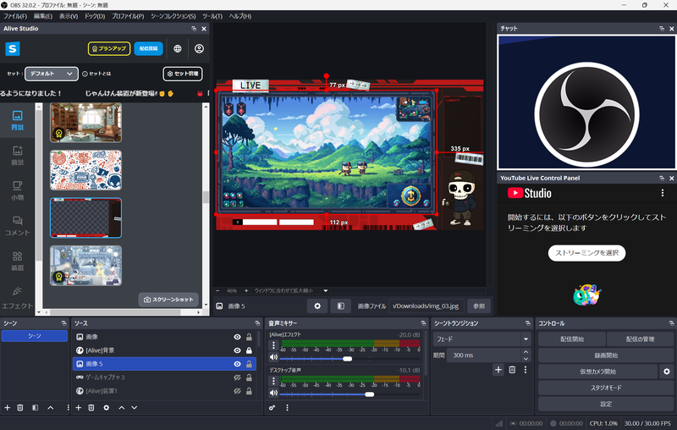Remove selected scene with trash icon
677x430 pixels.
pyautogui.click(x=19, y=407)
